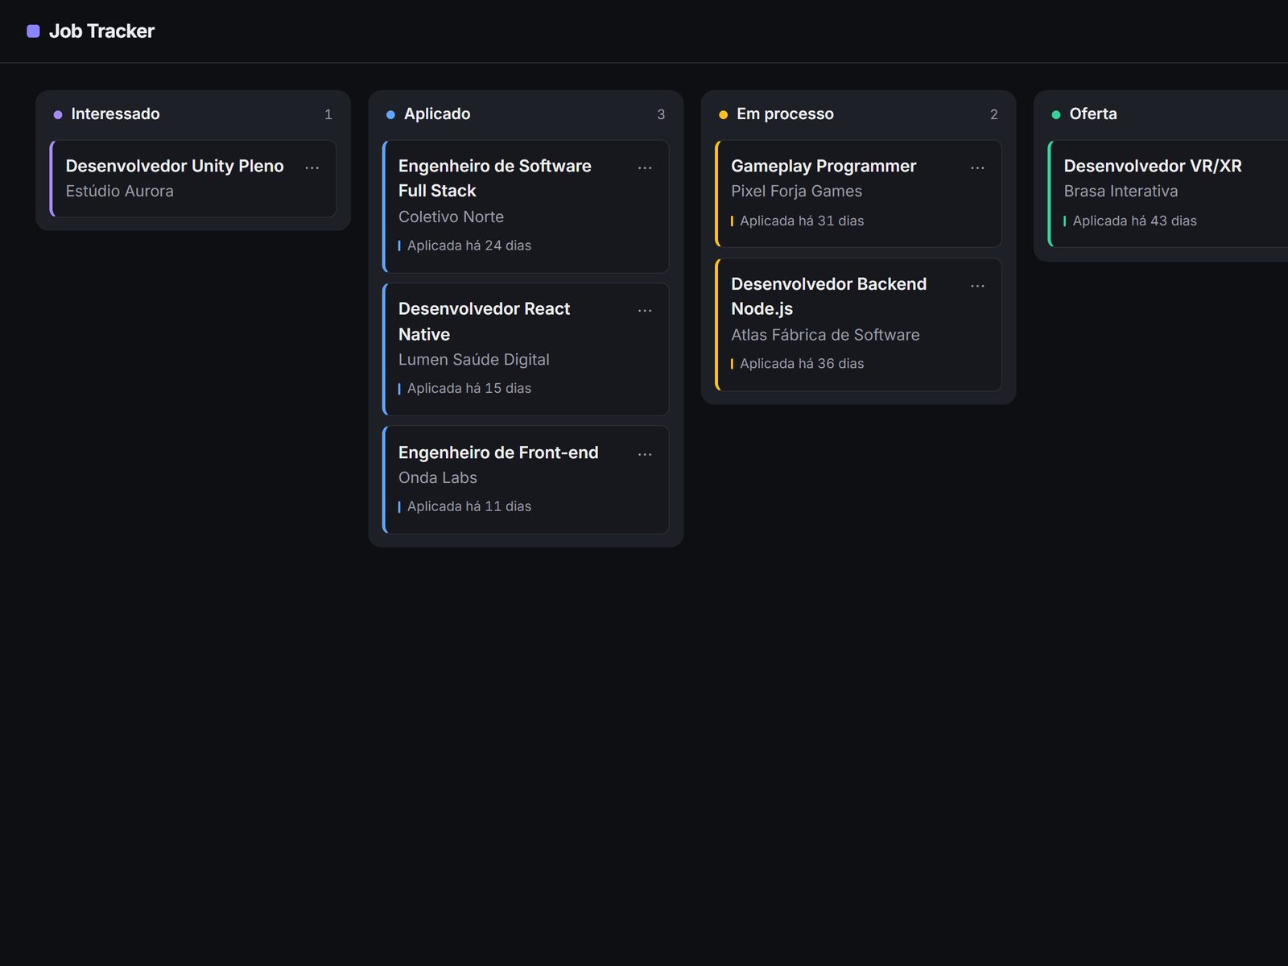Open options menu for Engenheiro de Software Full Stack
This screenshot has height=966, width=1288.
645,167
